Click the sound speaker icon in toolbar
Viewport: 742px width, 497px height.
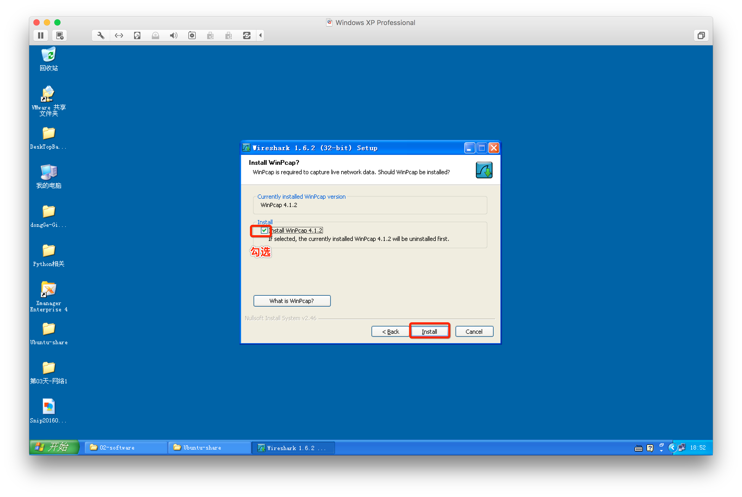(173, 35)
